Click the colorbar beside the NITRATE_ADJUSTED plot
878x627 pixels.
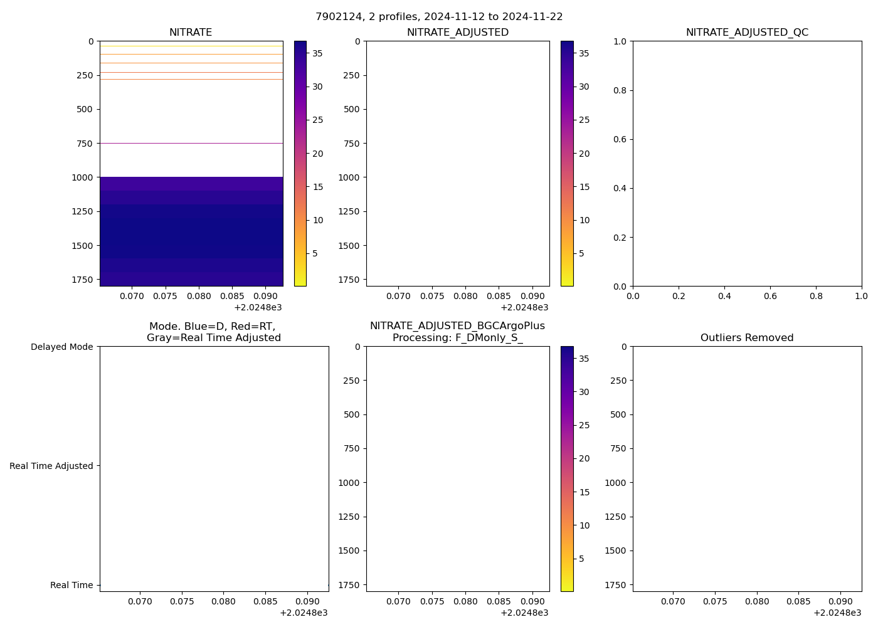(567, 163)
